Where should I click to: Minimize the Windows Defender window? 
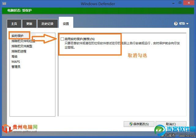pos(173,3)
